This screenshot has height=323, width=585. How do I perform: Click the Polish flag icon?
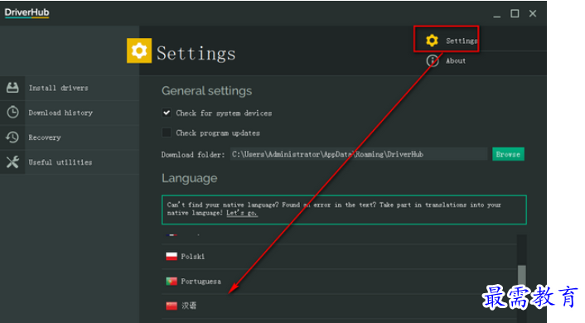(172, 256)
